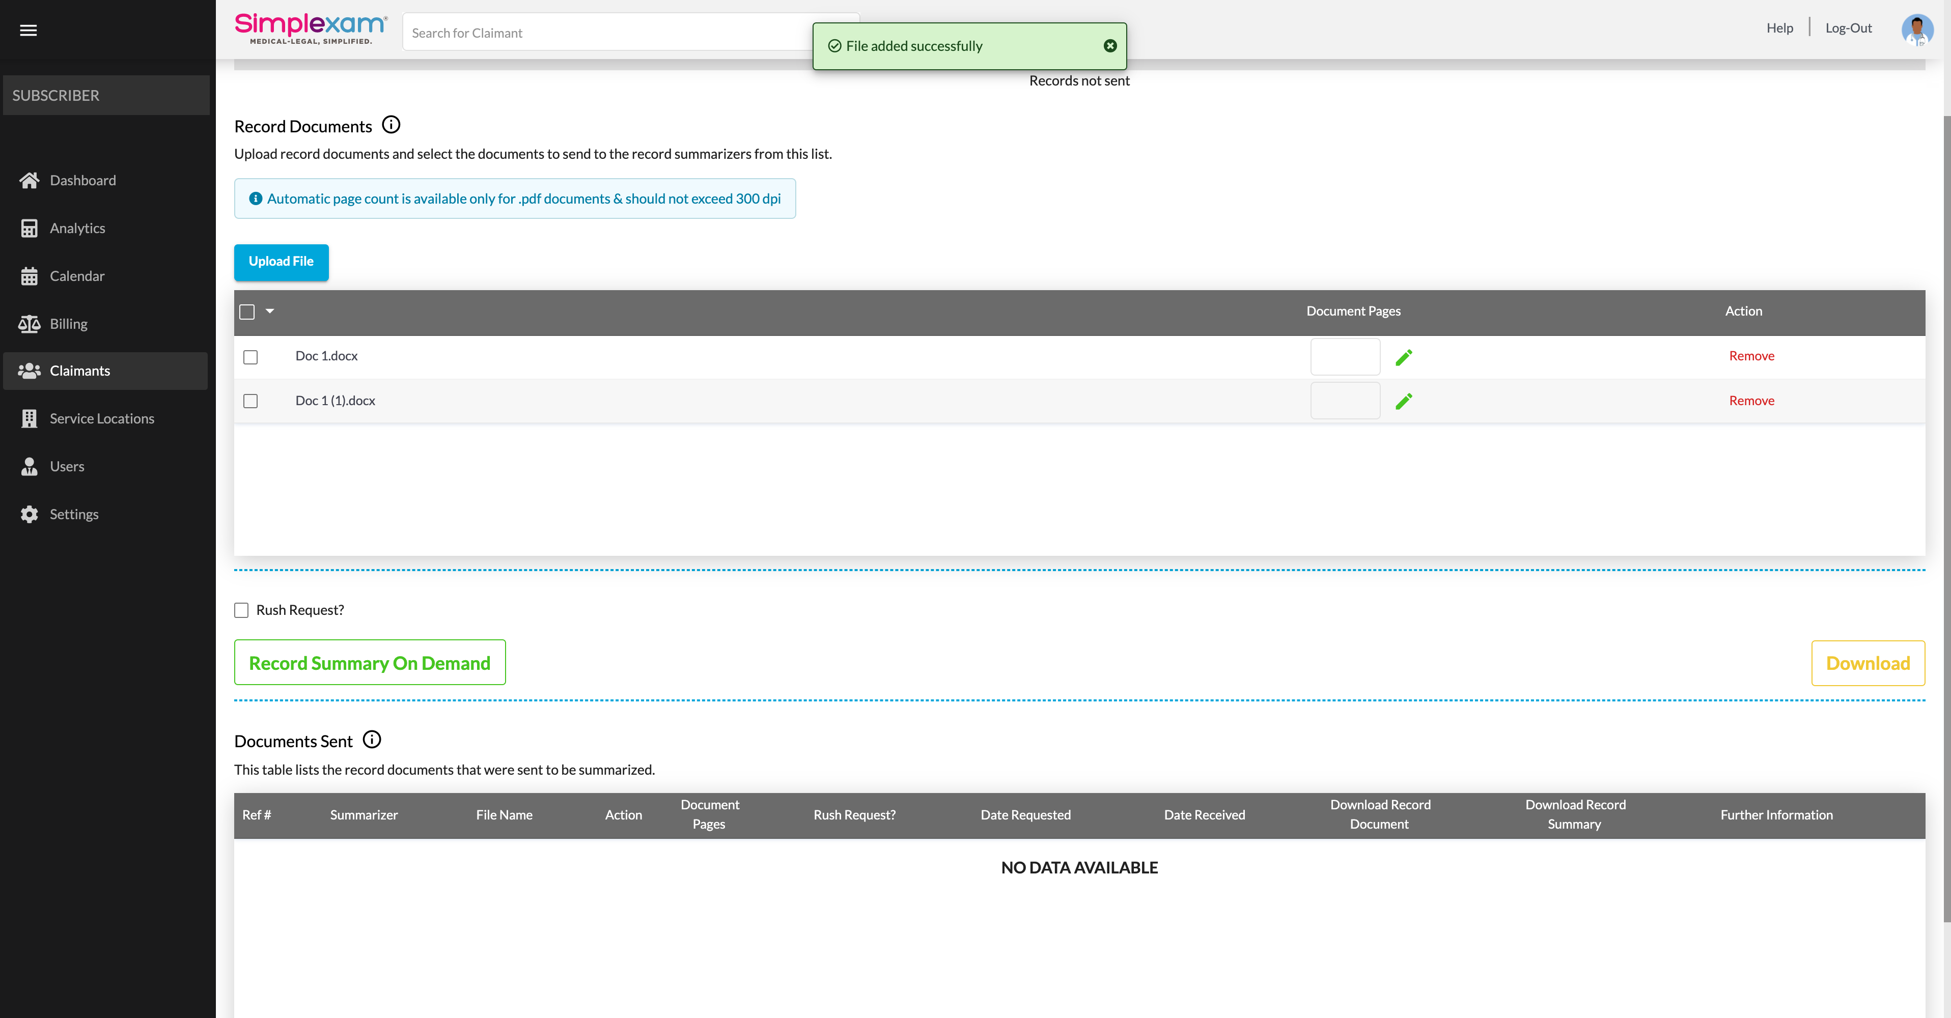The height and width of the screenshot is (1018, 1951).
Task: Close the File added successfully notification
Action: click(x=1109, y=46)
